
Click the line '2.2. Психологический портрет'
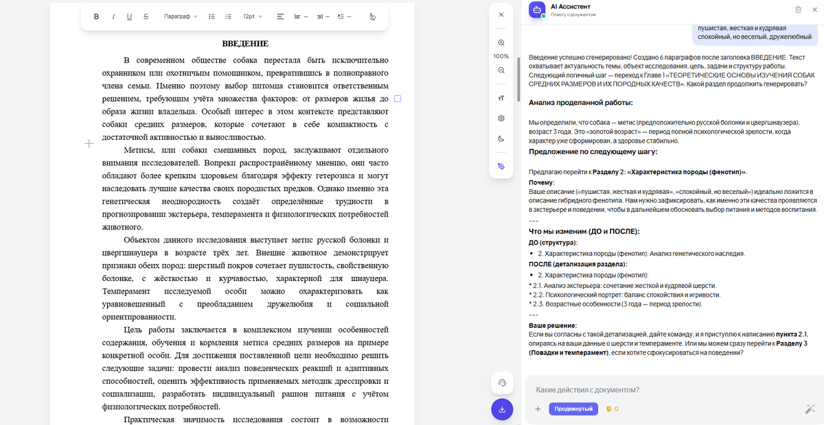tap(624, 295)
